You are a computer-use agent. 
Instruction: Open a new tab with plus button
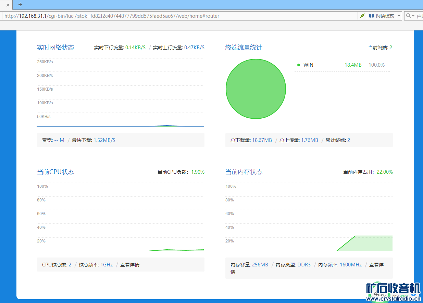click(x=20, y=4)
